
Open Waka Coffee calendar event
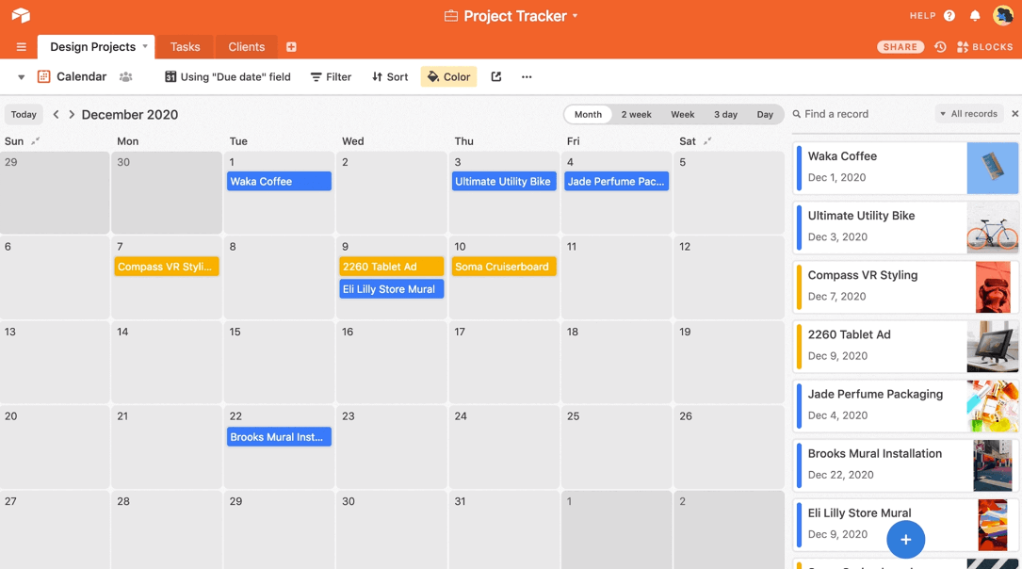[x=279, y=181]
